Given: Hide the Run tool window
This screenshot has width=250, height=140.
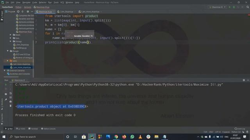Looking at the screenshot, I should click(x=248, y=80).
